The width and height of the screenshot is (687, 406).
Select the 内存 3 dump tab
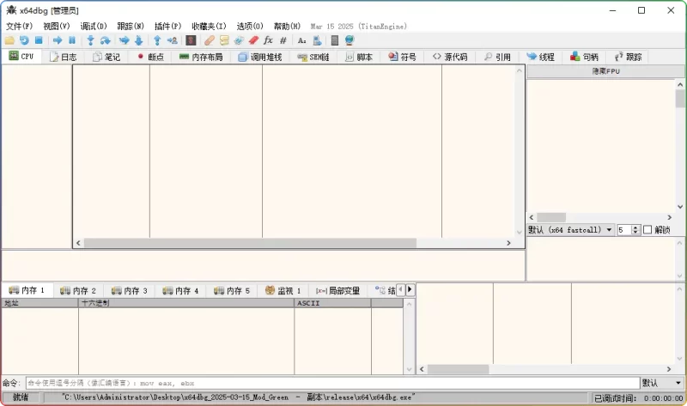click(130, 291)
